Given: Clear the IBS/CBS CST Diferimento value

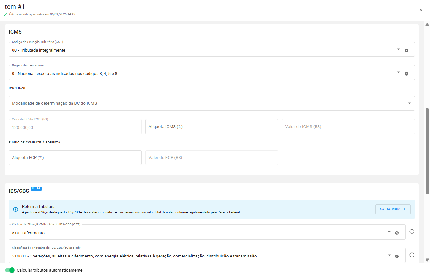Looking at the screenshot, I should [397, 233].
